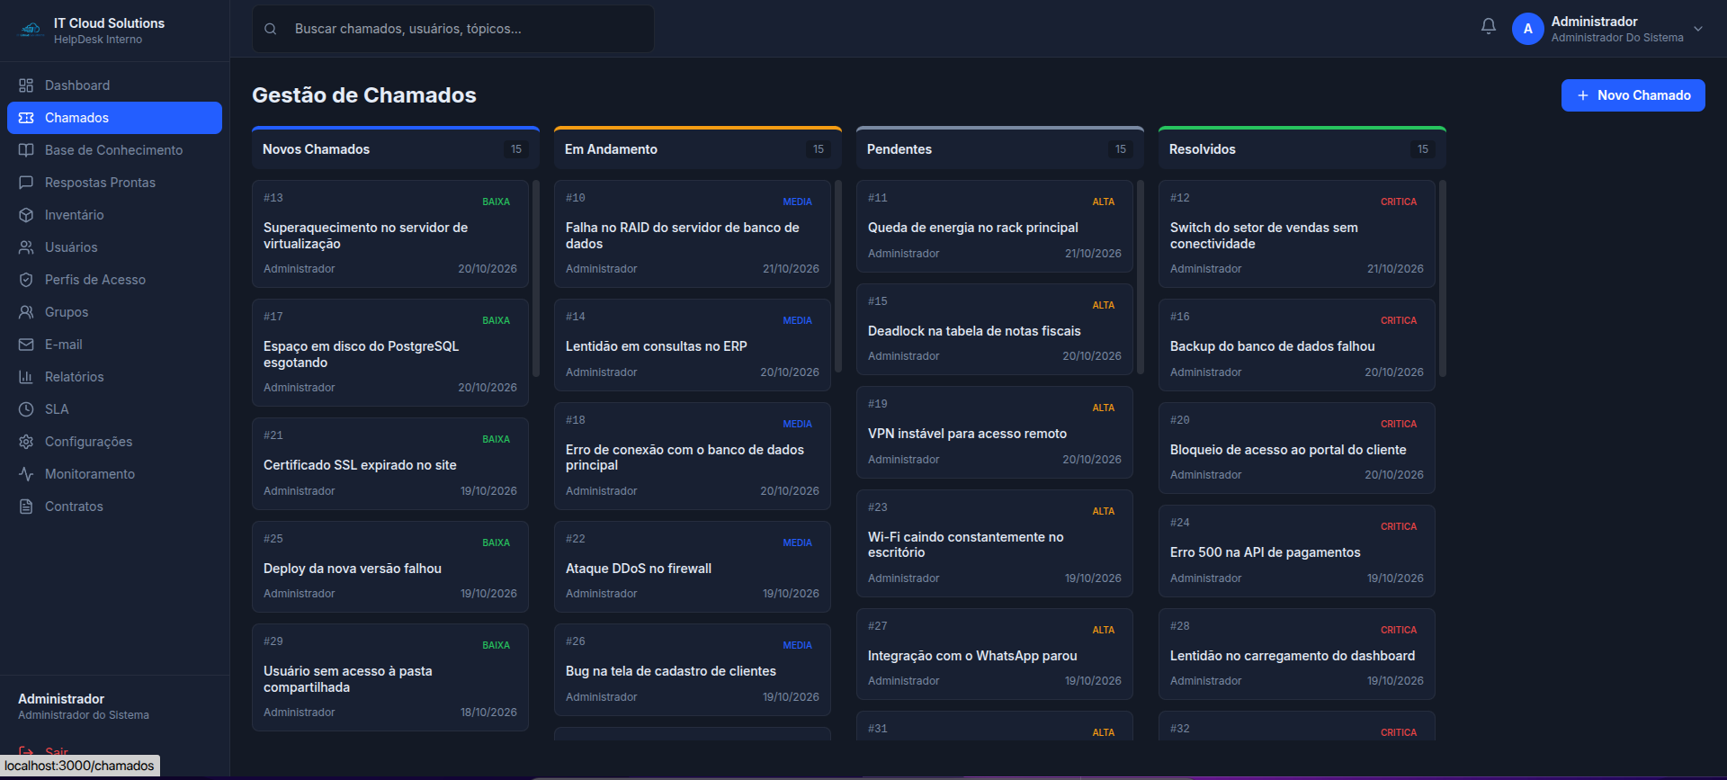The image size is (1727, 780).
Task: Click the Grupos icon in sidebar
Action: (x=26, y=312)
